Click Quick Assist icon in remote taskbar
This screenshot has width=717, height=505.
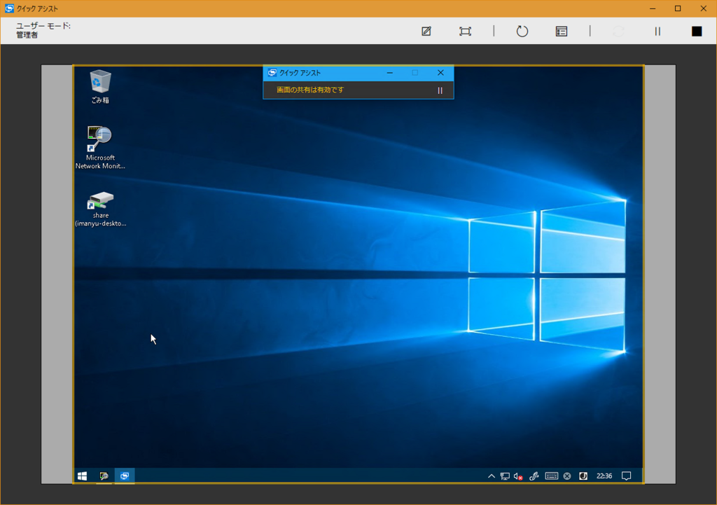coord(125,476)
